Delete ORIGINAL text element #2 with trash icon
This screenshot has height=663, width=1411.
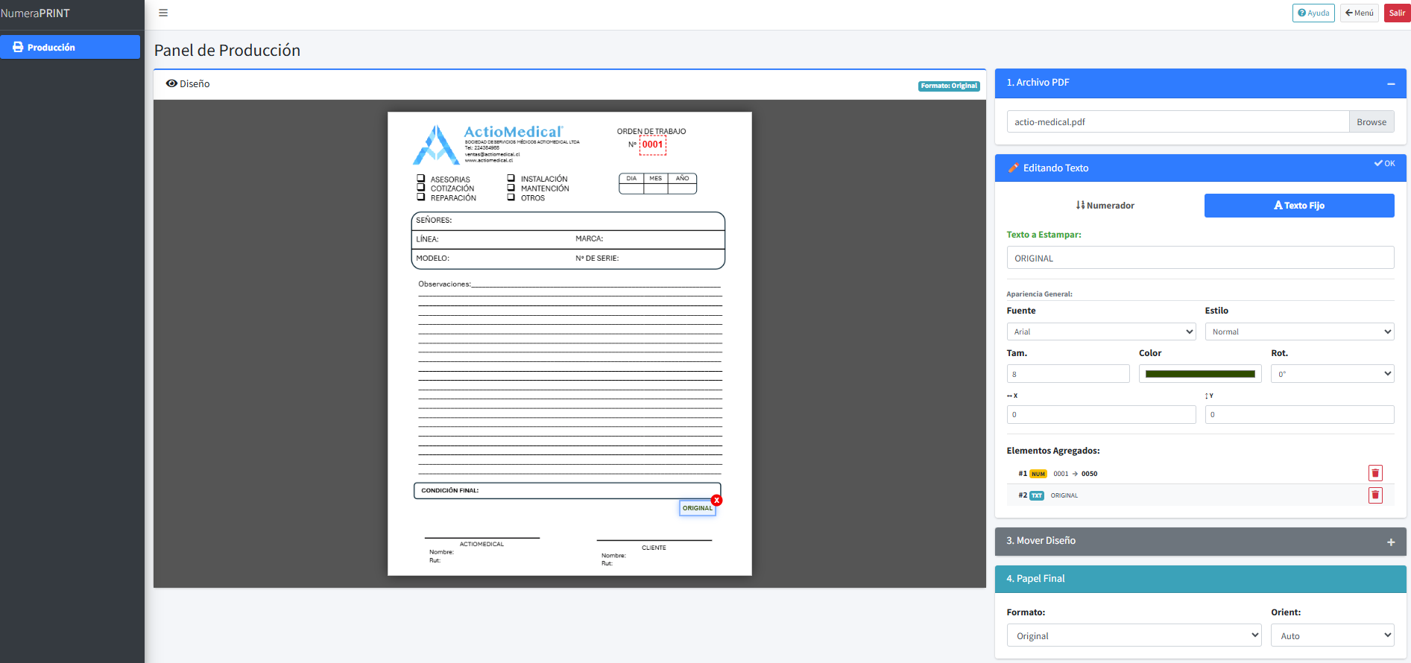pos(1375,495)
